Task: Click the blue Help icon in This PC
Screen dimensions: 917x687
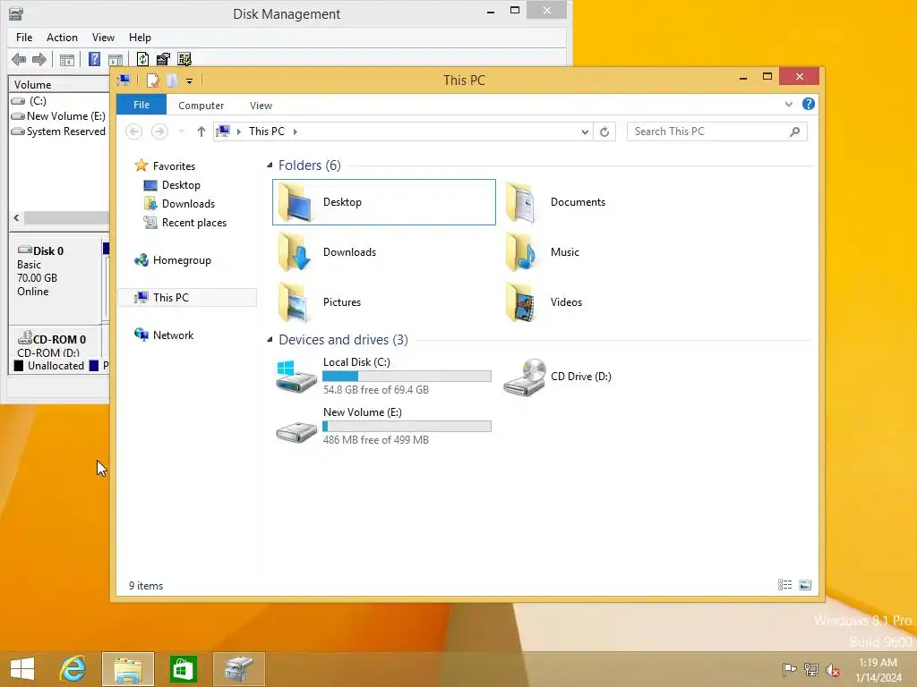Action: point(809,104)
